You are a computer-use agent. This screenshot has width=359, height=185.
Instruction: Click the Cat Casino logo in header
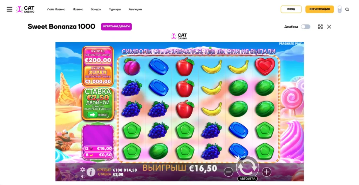tap(25, 9)
